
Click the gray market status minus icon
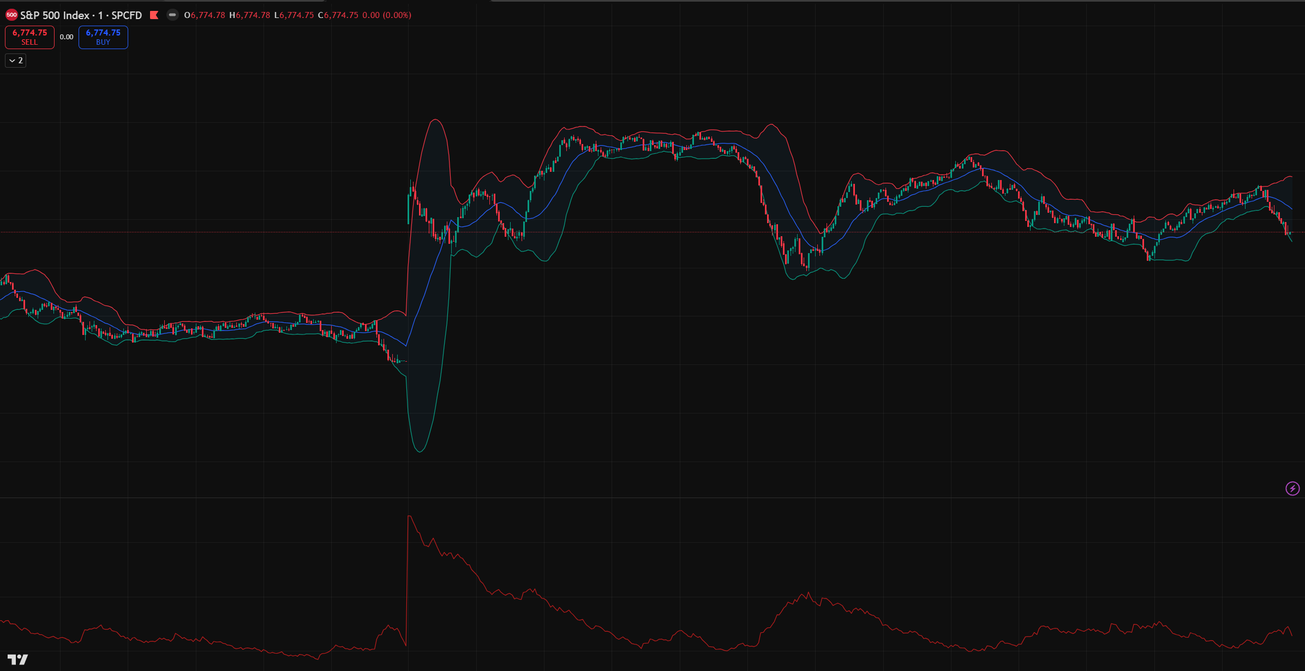coord(172,15)
